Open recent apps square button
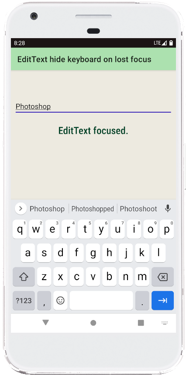This screenshot has width=186, height=377. [x=141, y=323]
